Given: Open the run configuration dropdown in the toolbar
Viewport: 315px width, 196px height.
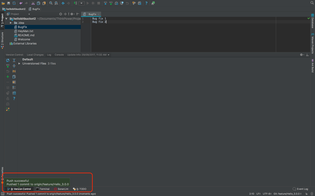Looking at the screenshot, I should pos(81,3).
